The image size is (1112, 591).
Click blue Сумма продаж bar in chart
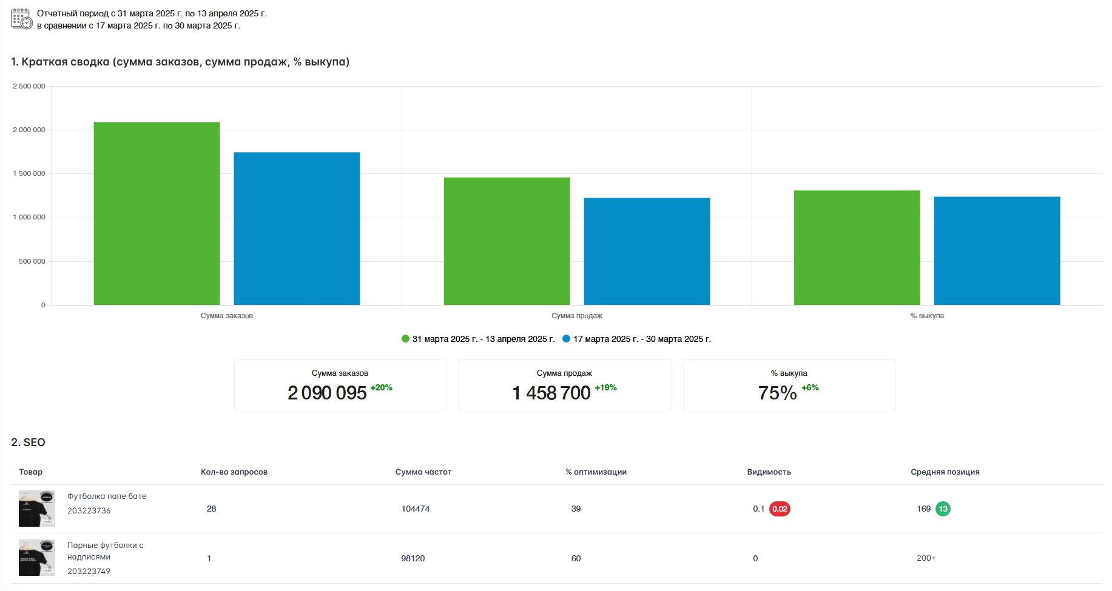[647, 251]
